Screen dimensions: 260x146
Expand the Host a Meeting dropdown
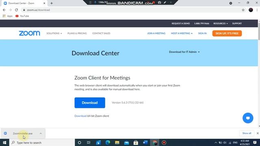tap(182, 33)
